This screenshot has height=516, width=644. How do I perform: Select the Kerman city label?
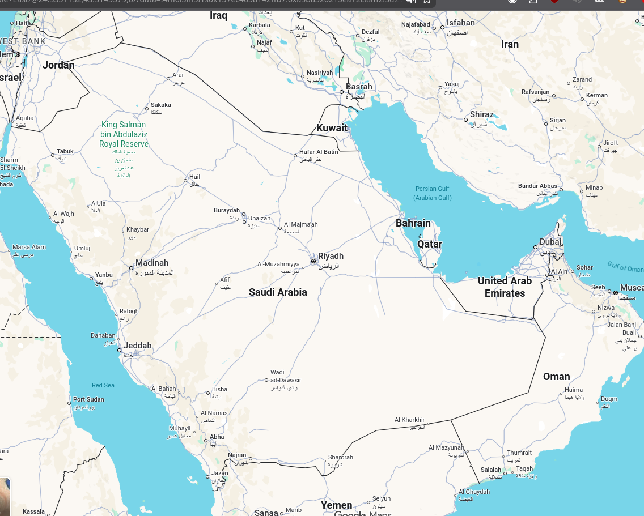tap(597, 96)
